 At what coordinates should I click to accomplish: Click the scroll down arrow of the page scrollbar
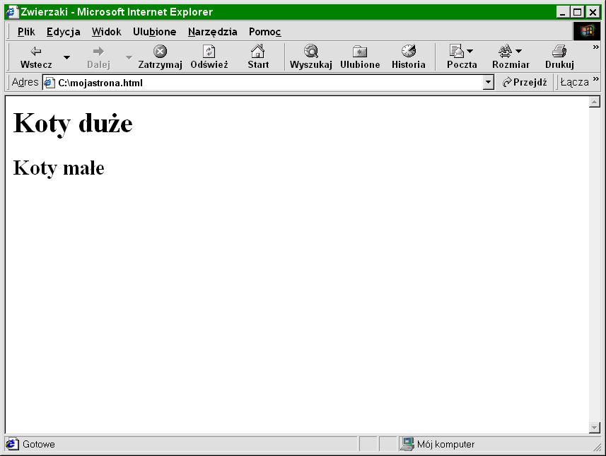(595, 428)
